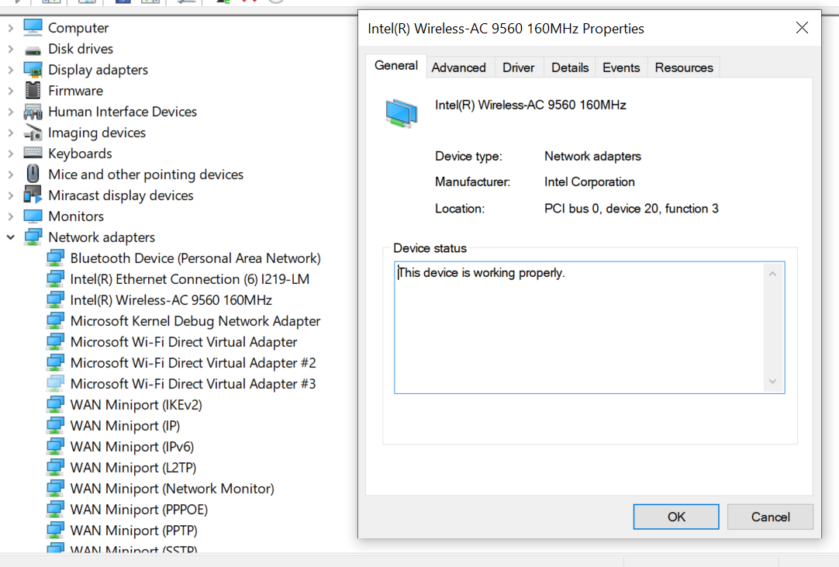
Task: Click the Computer category icon
Action: point(33,27)
